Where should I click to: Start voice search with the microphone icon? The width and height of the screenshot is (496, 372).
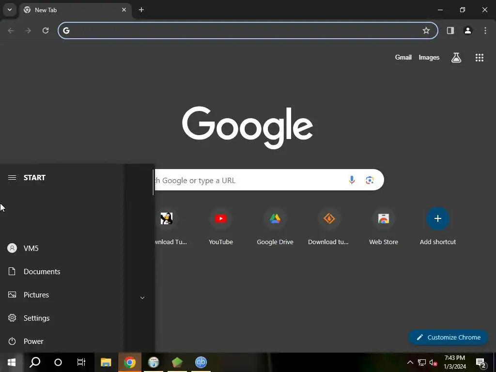tap(352, 180)
